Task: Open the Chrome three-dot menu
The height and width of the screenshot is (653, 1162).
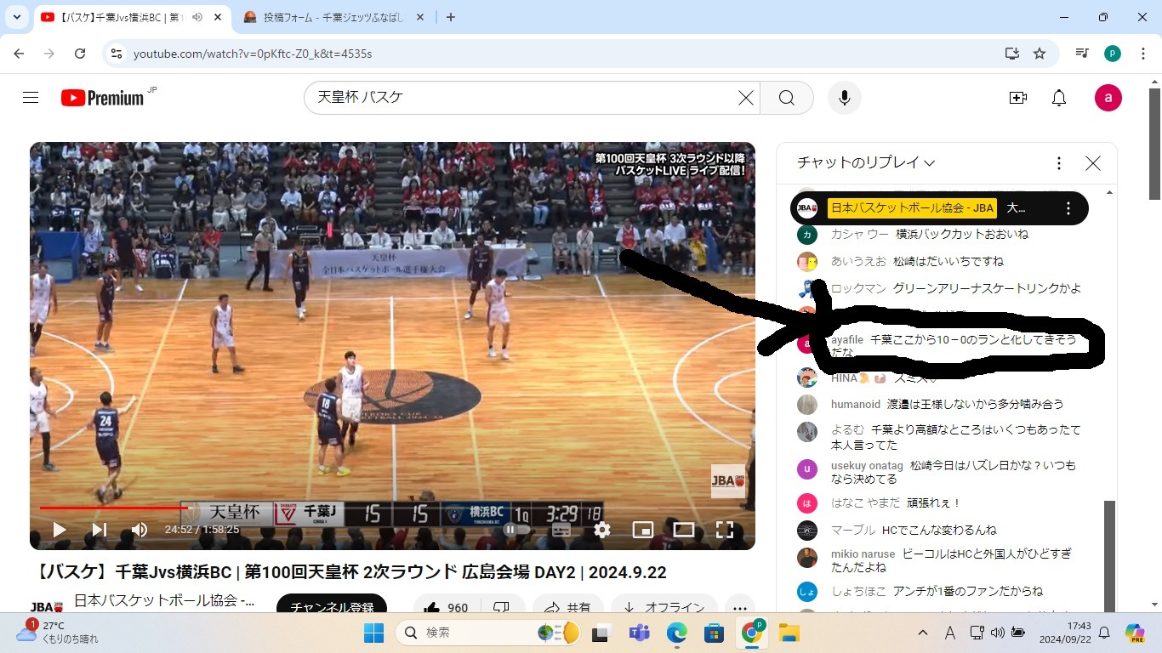Action: (x=1142, y=54)
